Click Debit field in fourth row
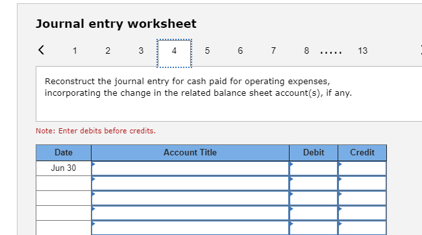 tap(314, 213)
